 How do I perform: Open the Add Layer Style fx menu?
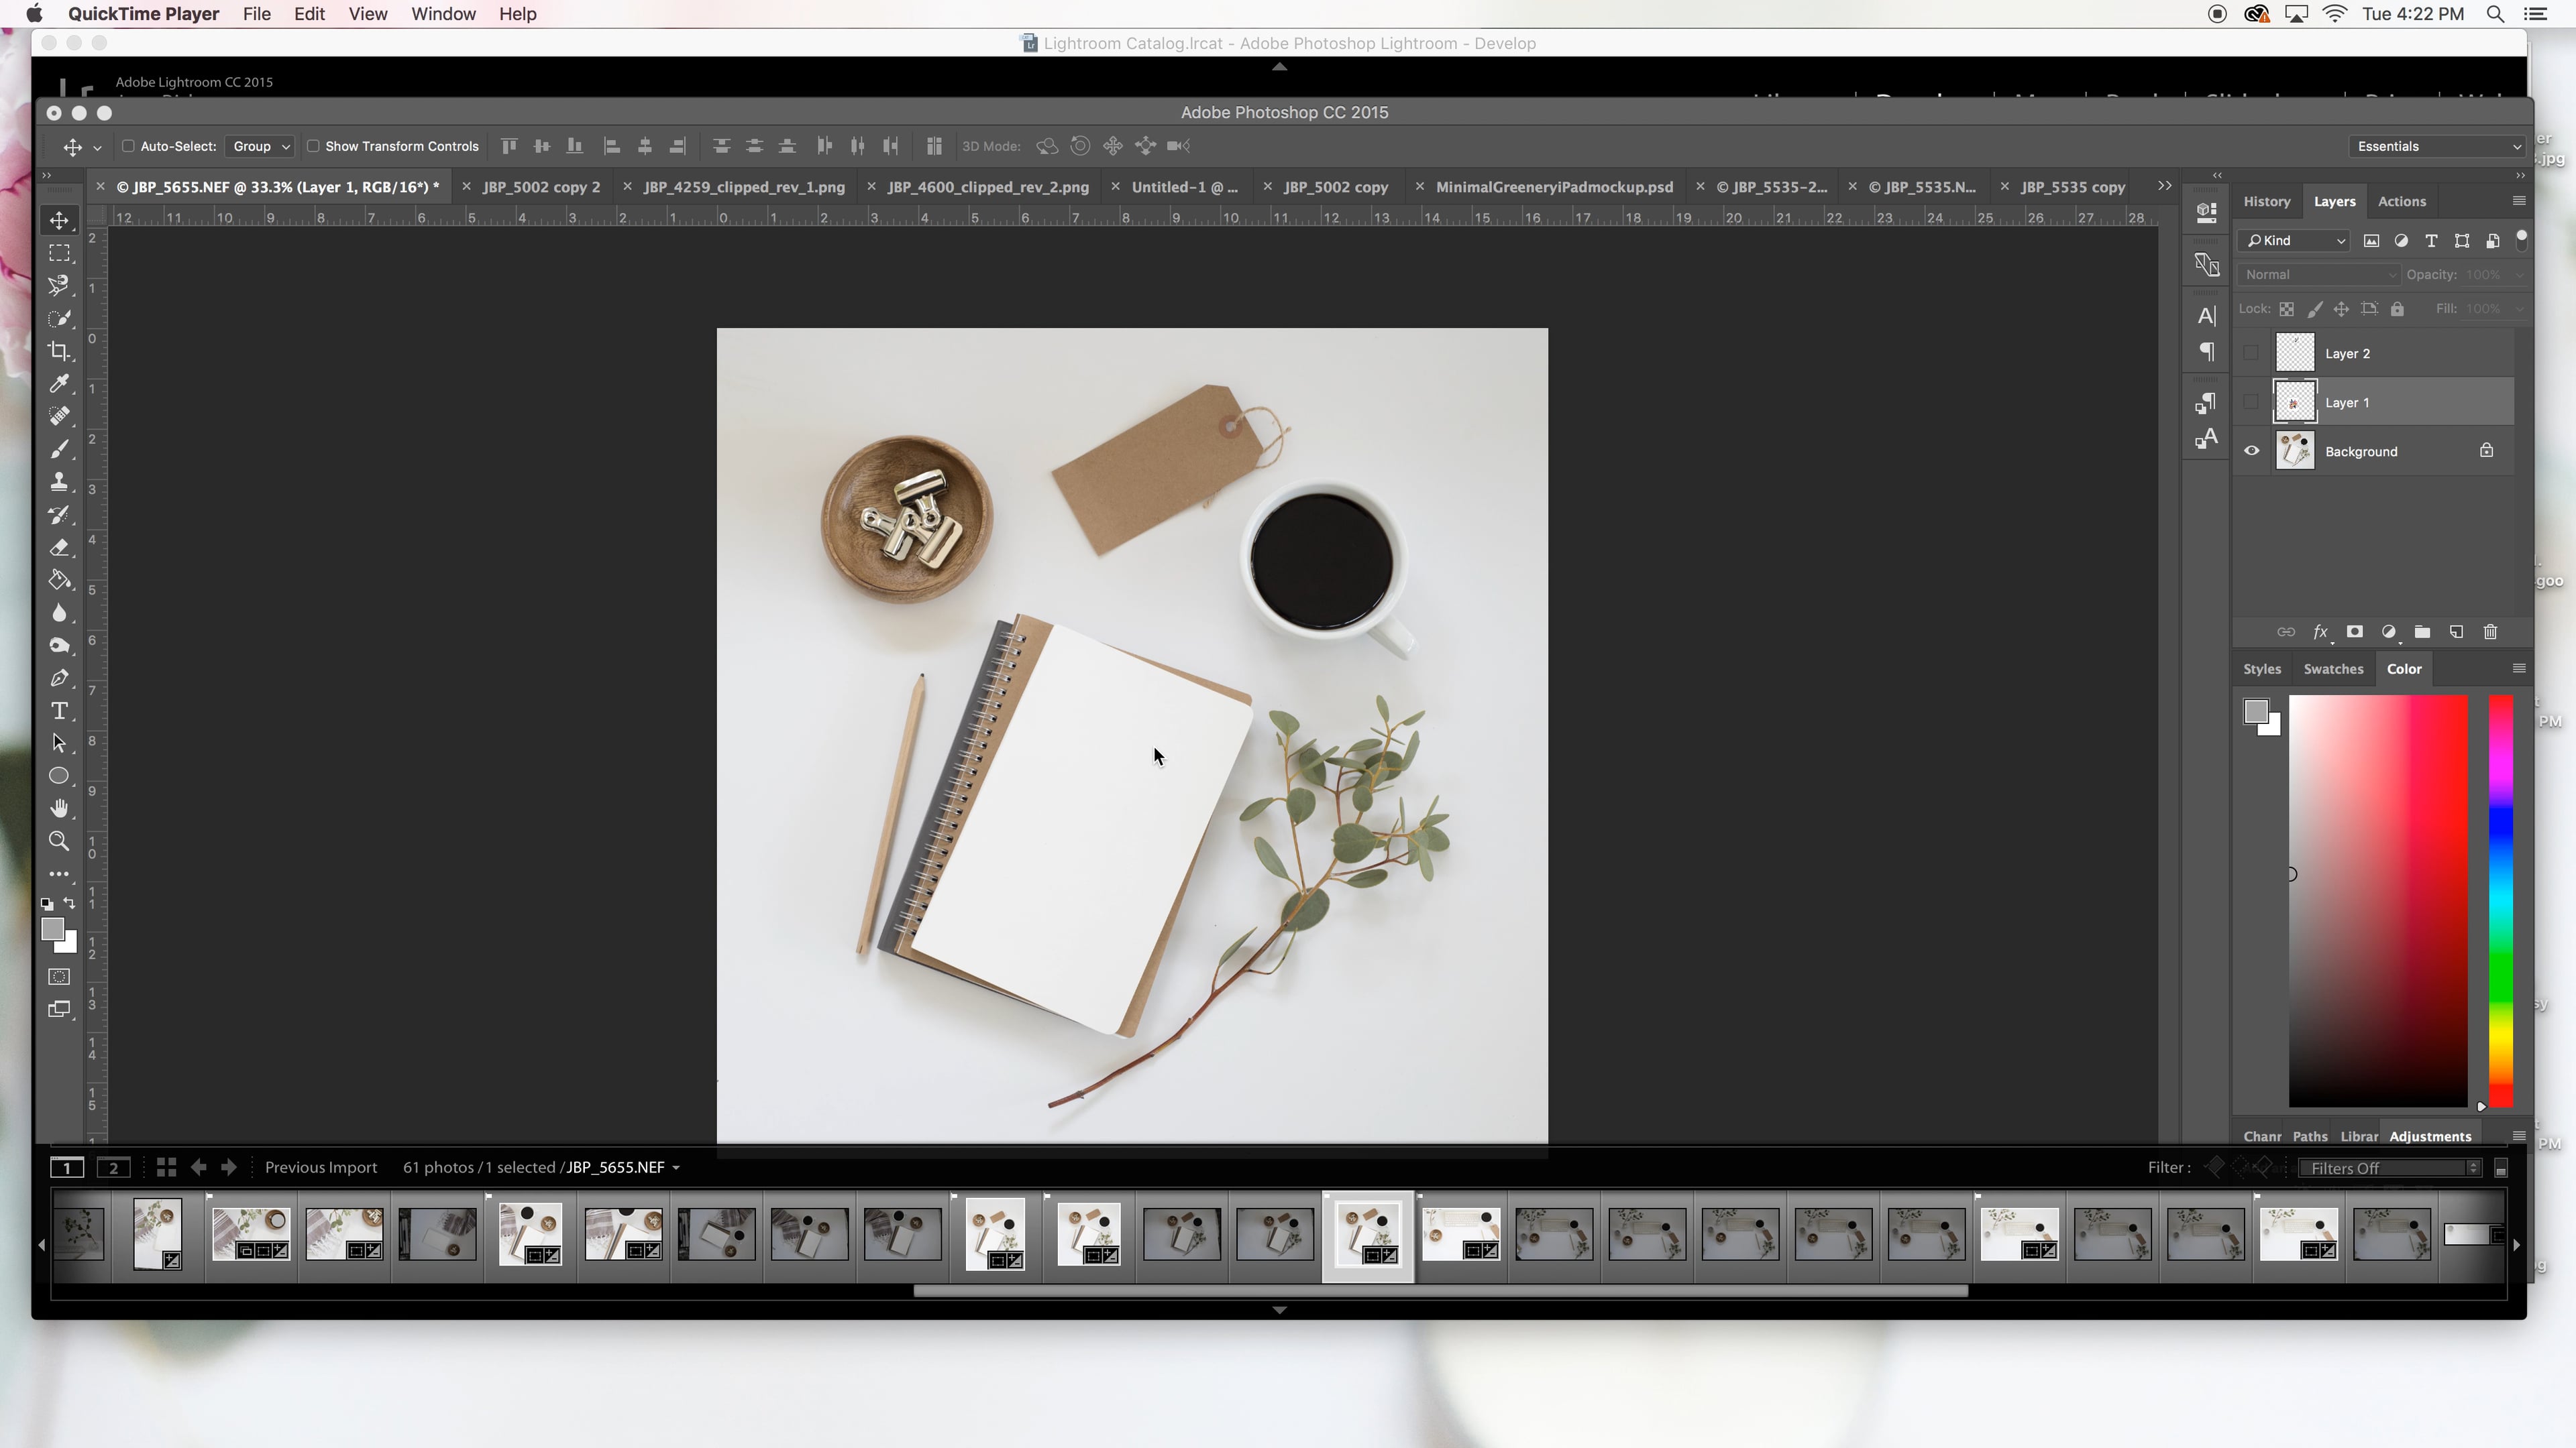(x=2320, y=631)
